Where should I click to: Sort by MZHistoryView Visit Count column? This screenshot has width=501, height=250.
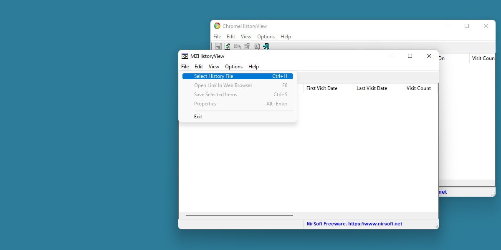(x=420, y=88)
